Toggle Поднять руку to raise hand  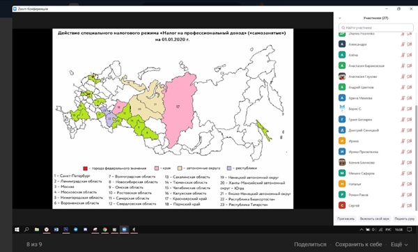404,219
